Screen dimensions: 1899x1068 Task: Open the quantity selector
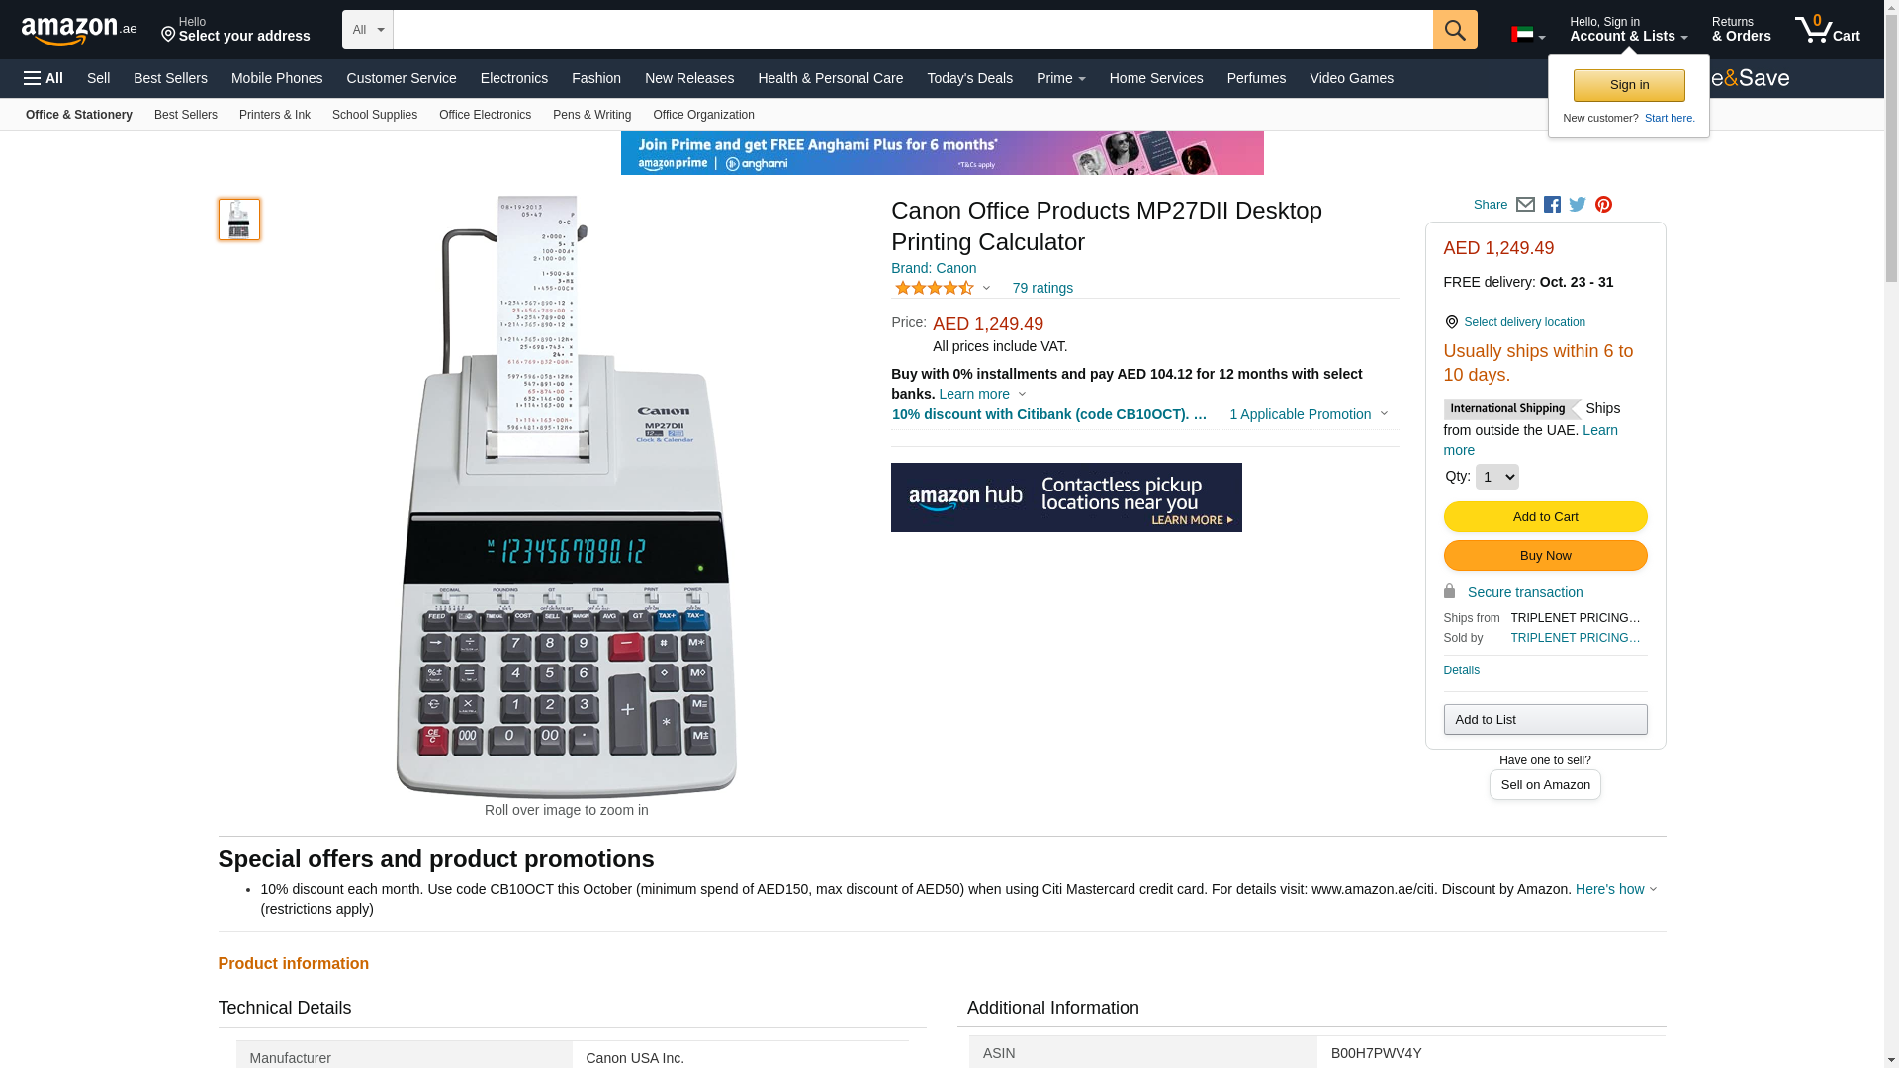tap(1496, 477)
